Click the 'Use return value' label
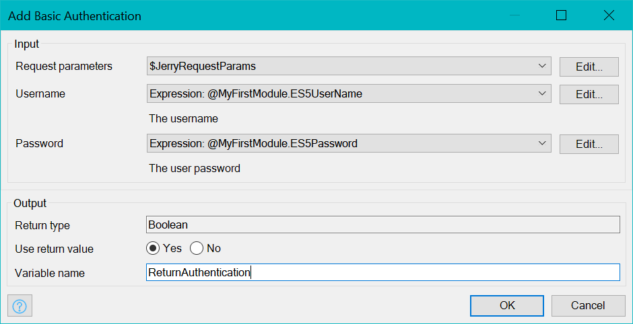Viewport: 633px width, 324px height. coord(54,249)
